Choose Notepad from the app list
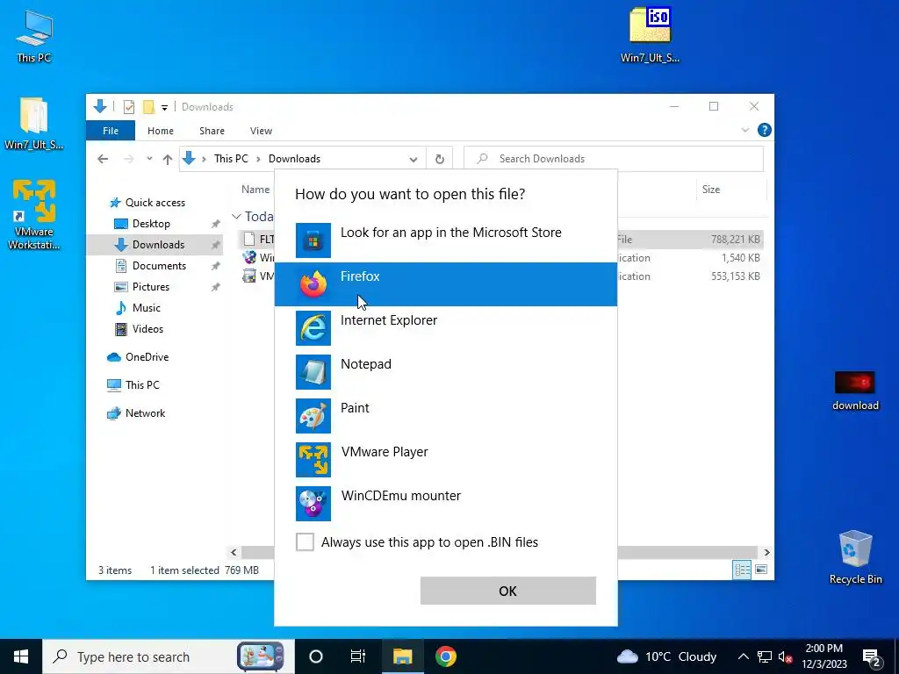 point(445,372)
